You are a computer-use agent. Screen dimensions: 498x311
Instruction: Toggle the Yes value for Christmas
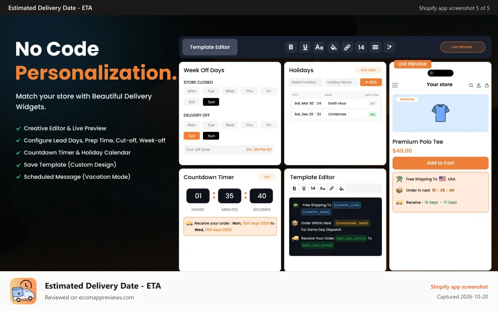point(372,114)
